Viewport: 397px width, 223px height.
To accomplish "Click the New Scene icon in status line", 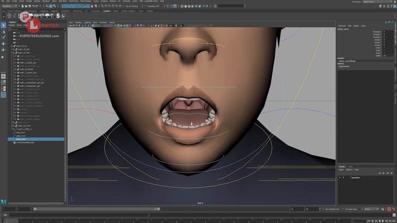I will [x=22, y=6].
